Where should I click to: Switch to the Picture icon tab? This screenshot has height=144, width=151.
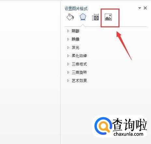108,17
